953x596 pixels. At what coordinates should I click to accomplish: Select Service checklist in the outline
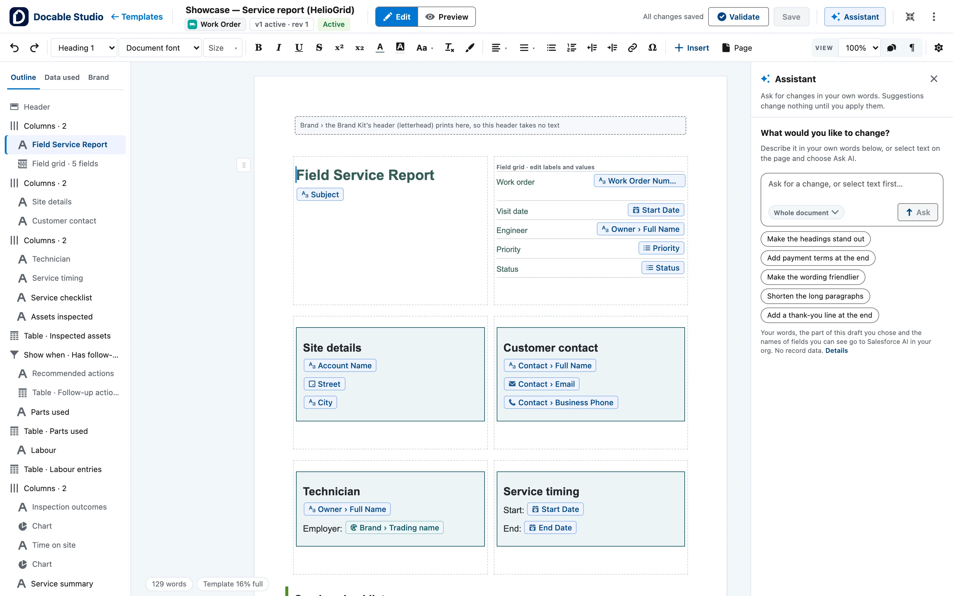pos(66,298)
